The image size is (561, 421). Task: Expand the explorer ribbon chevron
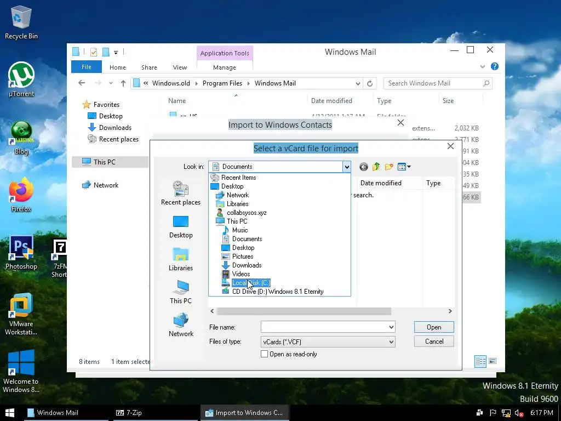pyautogui.click(x=482, y=66)
